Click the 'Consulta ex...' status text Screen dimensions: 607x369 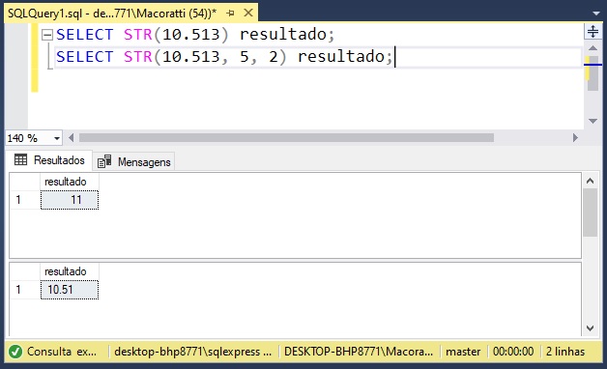pos(62,352)
